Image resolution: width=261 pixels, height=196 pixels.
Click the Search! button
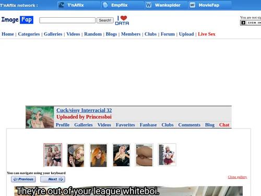pyautogui.click(x=105, y=20)
